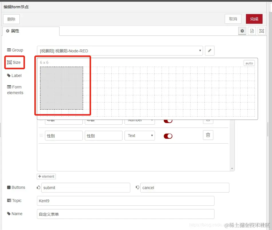Open the Number type dropdown
Viewport: 272px width, 230px height.
point(140,122)
